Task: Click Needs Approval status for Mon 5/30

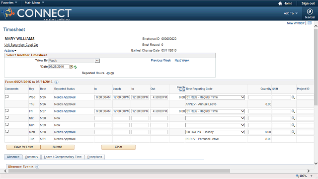Action: [65, 132]
